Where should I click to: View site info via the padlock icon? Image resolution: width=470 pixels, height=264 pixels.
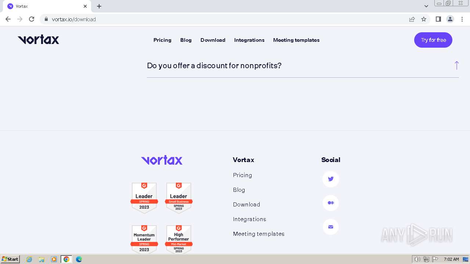click(46, 19)
